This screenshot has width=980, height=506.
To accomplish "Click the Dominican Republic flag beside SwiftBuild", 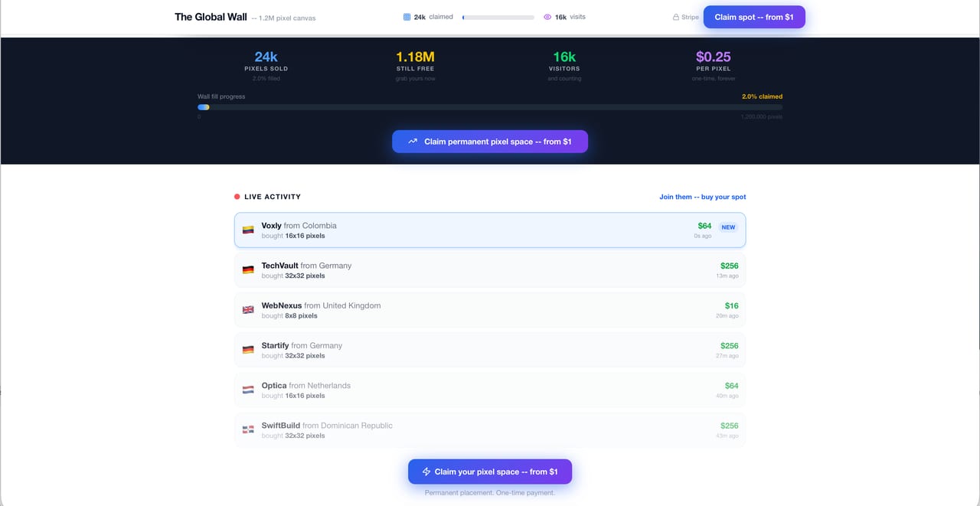I will [x=248, y=429].
